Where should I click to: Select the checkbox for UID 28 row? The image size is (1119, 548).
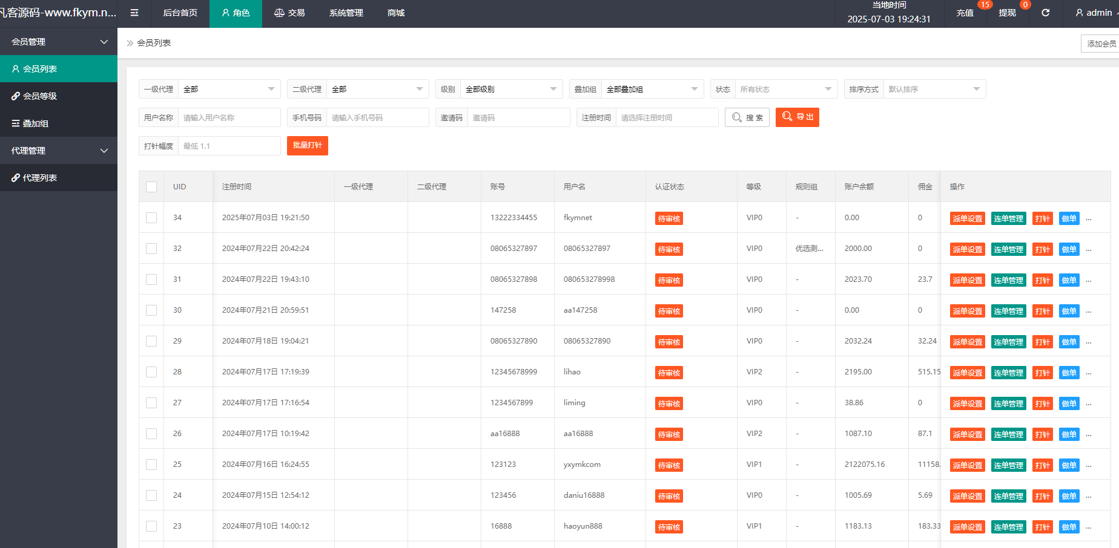(151, 372)
